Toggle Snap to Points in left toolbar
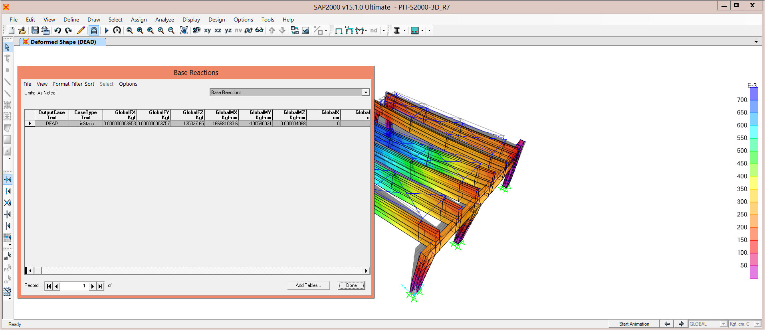 (7, 180)
